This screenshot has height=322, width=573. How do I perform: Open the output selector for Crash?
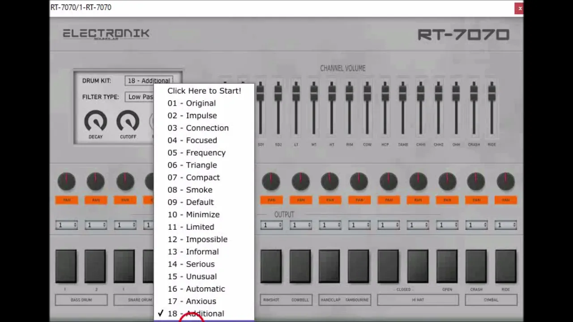click(476, 225)
